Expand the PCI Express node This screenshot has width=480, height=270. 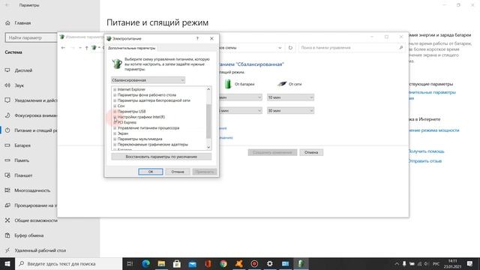coord(115,122)
